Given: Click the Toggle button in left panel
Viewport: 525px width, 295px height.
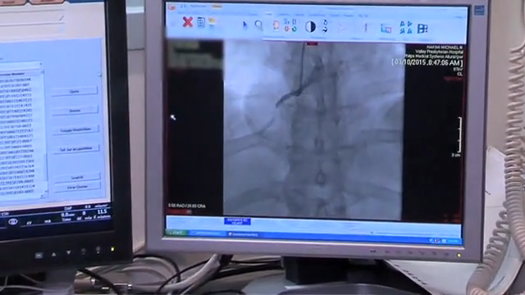Looking at the screenshot, I should tap(75, 129).
